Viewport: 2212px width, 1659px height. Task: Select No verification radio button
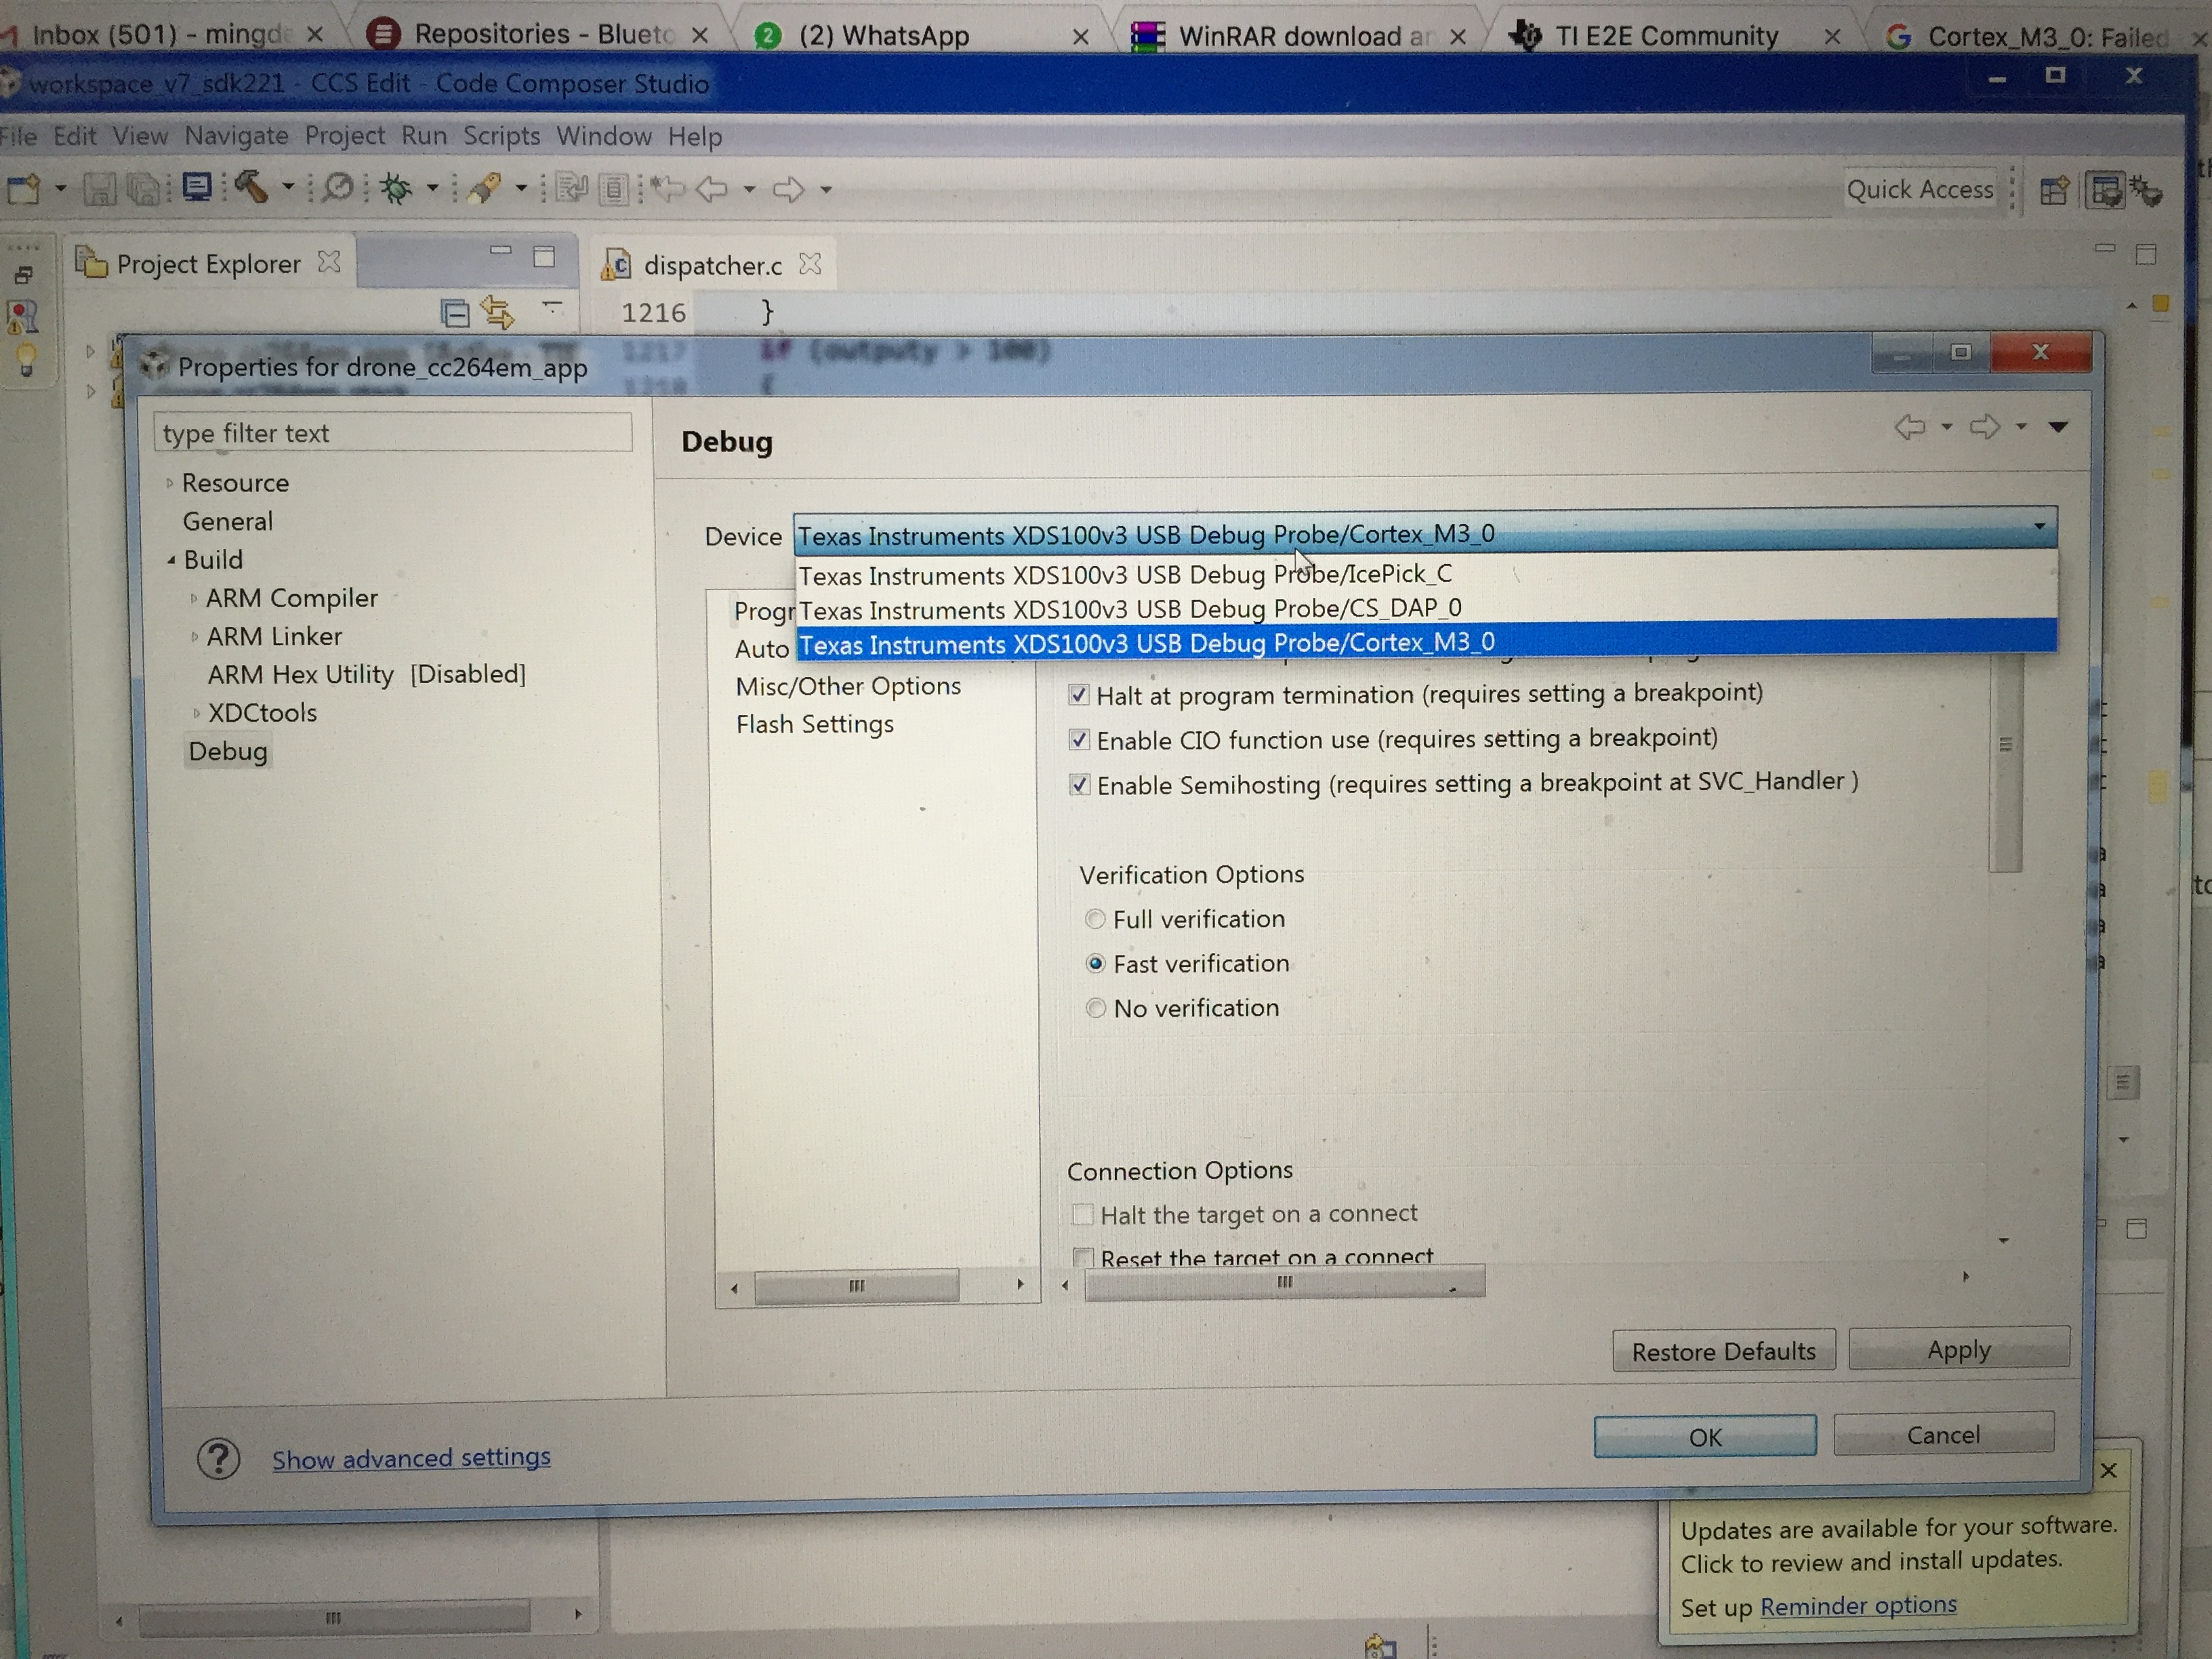pos(1096,1008)
